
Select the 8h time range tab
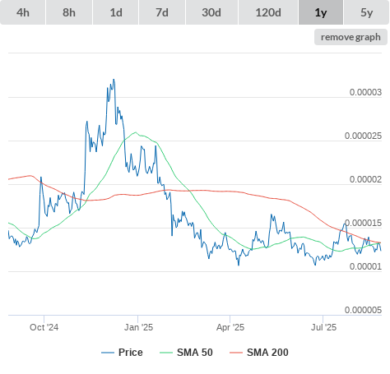[69, 12]
